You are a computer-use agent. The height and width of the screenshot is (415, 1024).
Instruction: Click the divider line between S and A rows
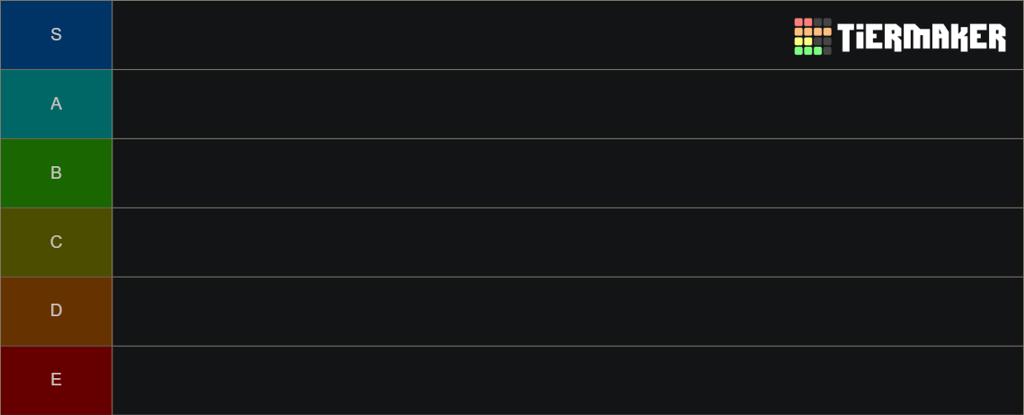[x=512, y=69]
